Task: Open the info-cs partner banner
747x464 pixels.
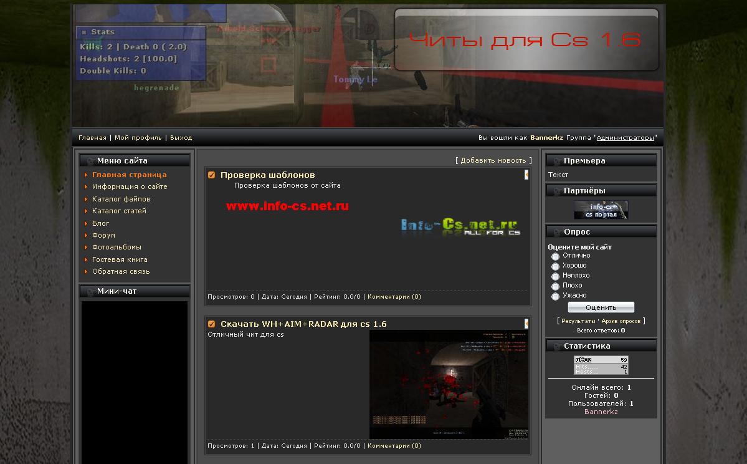Action: tap(601, 210)
